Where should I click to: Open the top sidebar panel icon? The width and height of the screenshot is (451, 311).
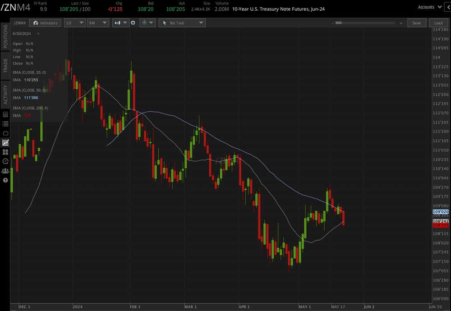pyautogui.click(x=5, y=114)
